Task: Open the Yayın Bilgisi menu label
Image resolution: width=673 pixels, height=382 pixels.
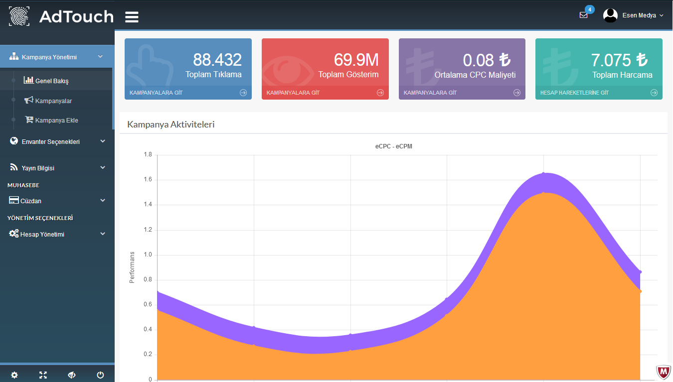Action: tap(38, 168)
